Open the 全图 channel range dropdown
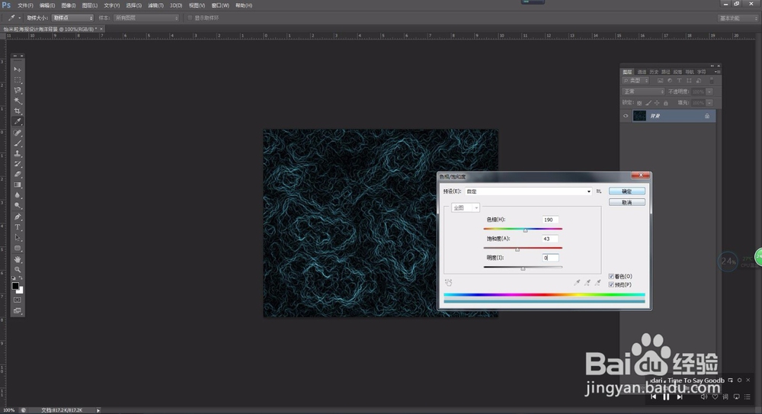 [x=465, y=207]
